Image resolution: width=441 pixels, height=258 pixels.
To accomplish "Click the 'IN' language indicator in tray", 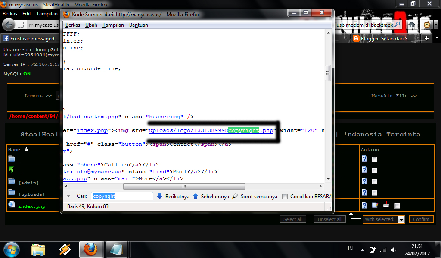I will point(350,249).
